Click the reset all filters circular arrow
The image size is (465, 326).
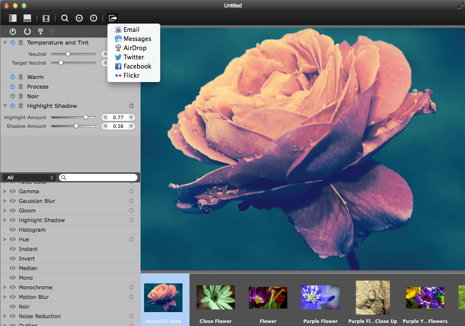[27, 31]
